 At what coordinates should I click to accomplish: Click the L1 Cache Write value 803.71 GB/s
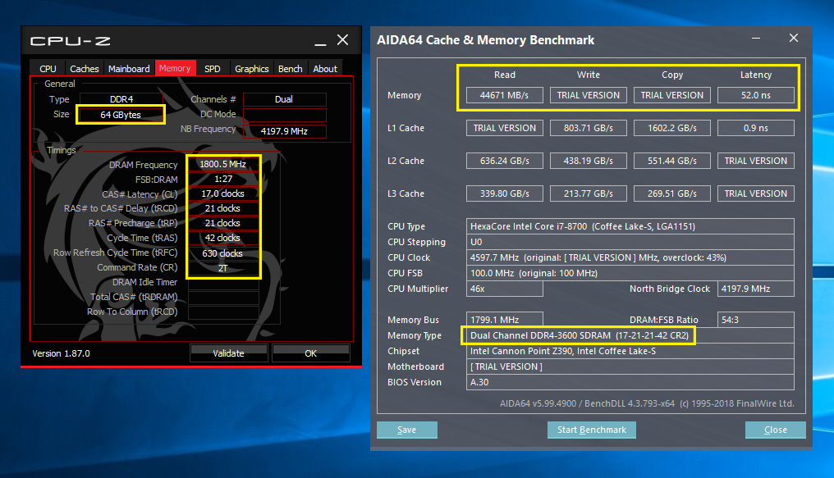[589, 128]
